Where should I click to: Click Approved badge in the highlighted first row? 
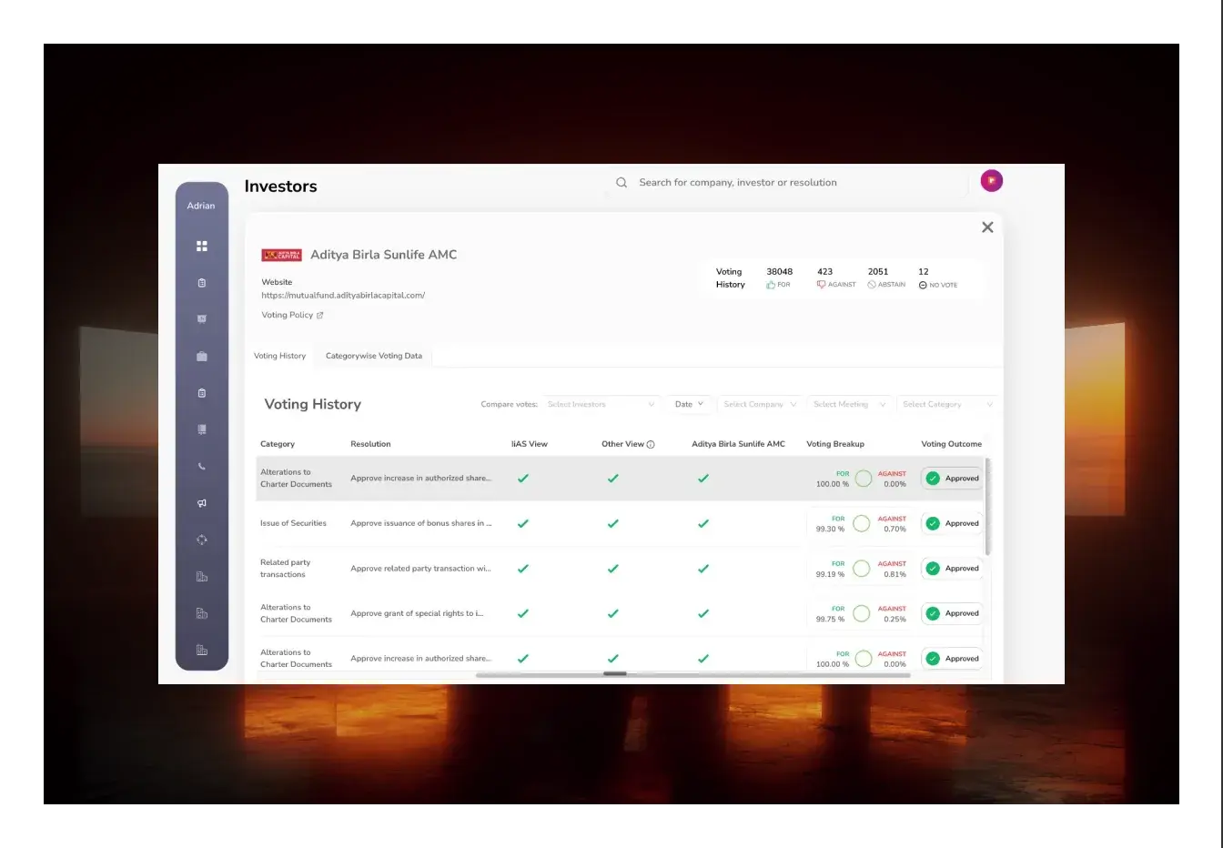coord(952,479)
